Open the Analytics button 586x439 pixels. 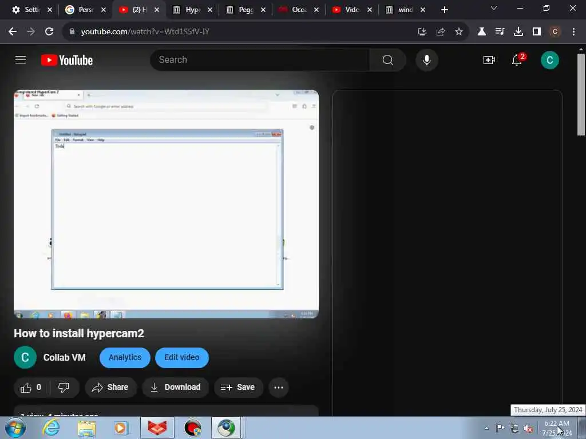(125, 358)
